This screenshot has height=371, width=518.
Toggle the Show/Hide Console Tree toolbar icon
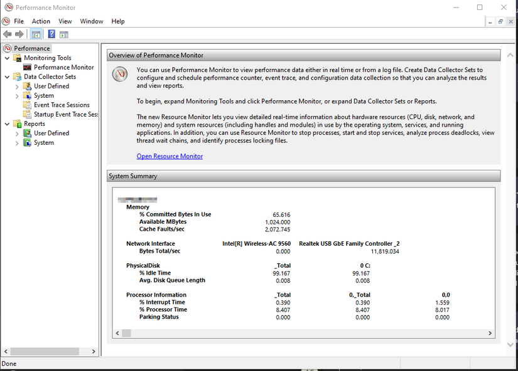tap(36, 34)
